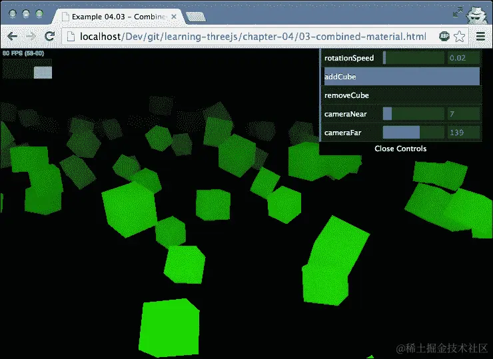The image size is (493, 359).
Task: Click the addCube control button
Action: click(402, 77)
